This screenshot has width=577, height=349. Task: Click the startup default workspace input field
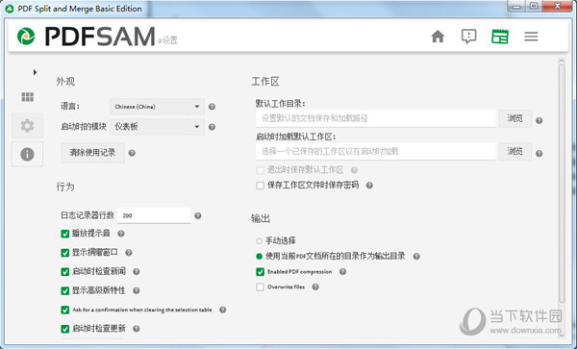pyautogui.click(x=376, y=151)
